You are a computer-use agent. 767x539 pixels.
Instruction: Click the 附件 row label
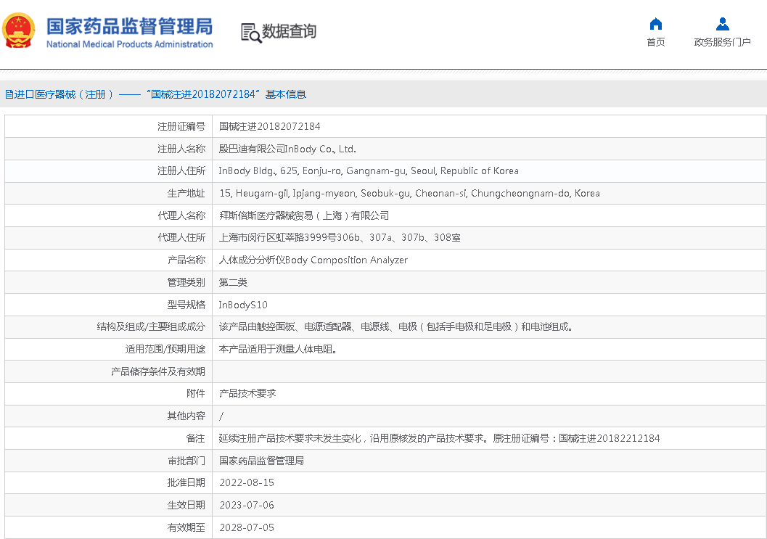coord(196,393)
